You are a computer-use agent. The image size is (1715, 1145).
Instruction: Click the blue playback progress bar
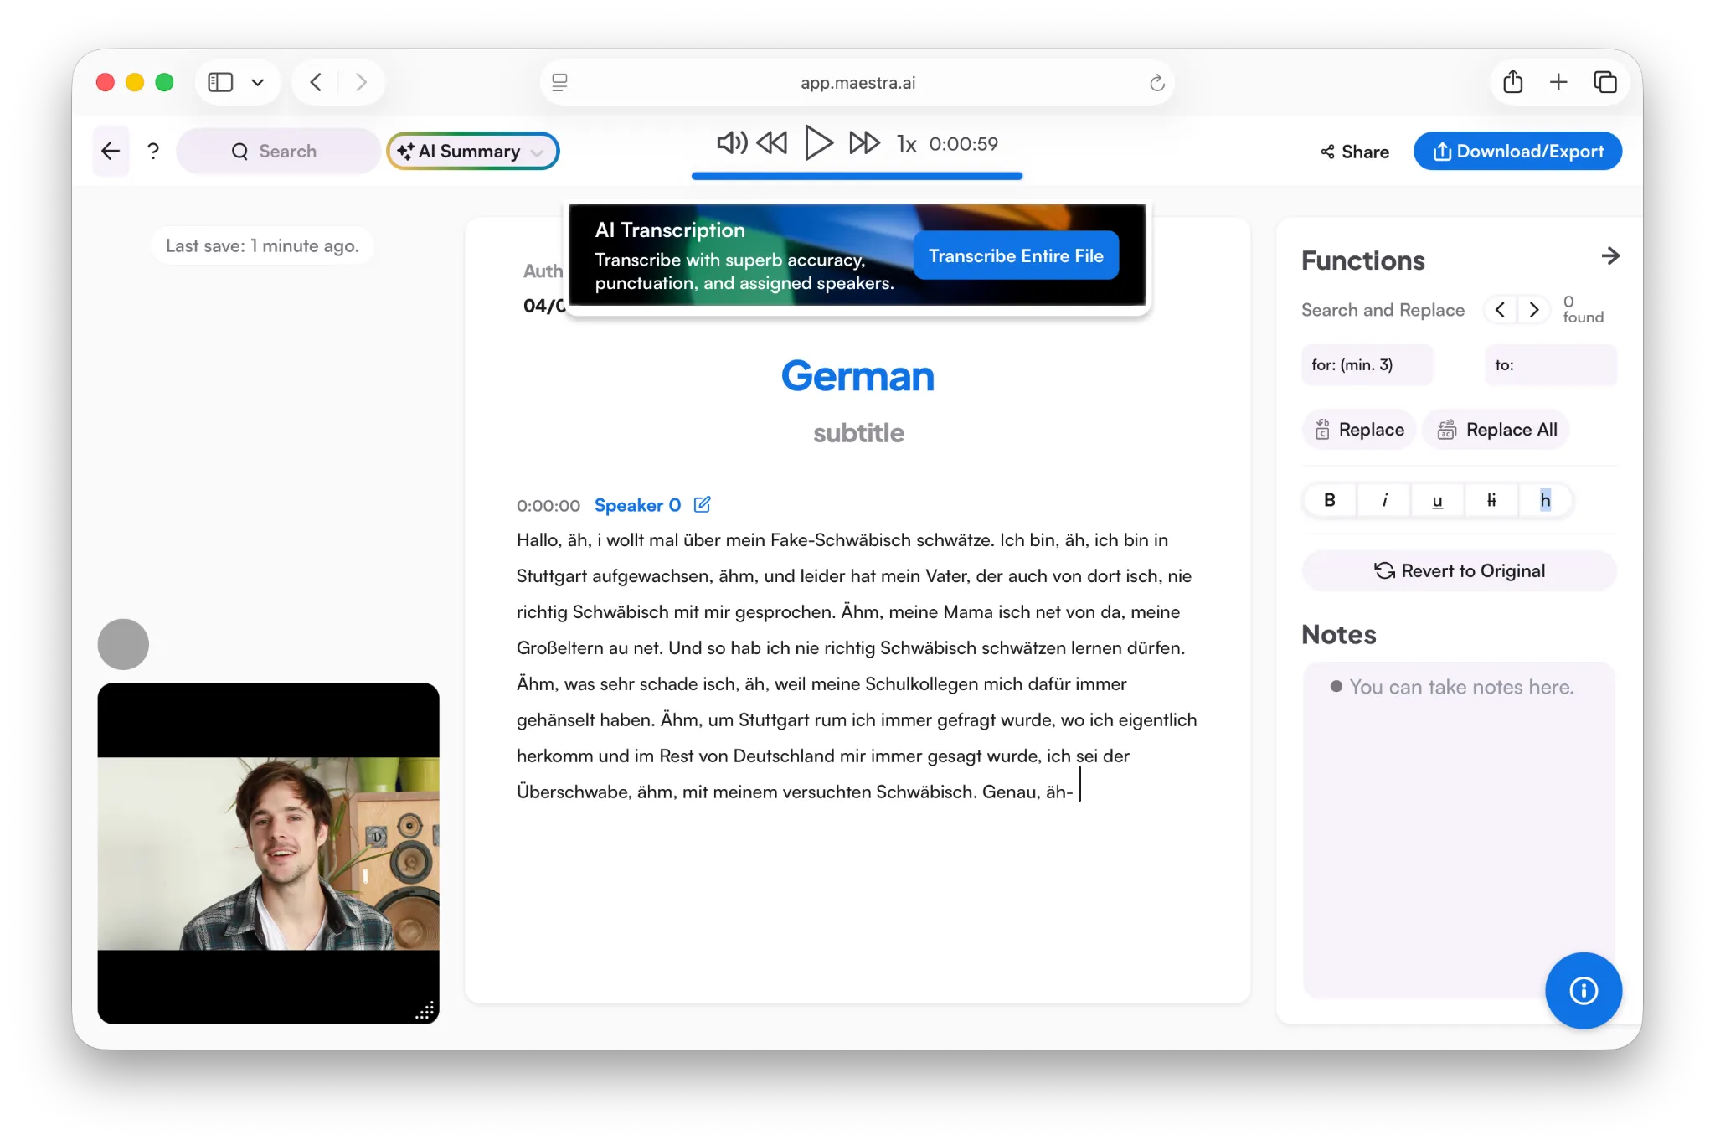point(857,176)
